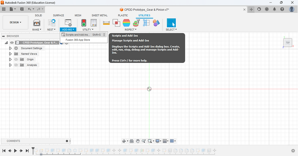Open the notifications bell
The width and height of the screenshot is (298, 156).
pos(274,9)
